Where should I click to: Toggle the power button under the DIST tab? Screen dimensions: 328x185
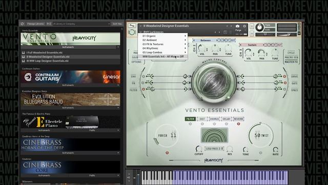click(x=202, y=124)
